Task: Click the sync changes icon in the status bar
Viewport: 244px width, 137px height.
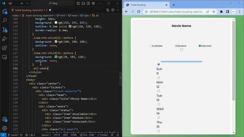Action: tap(21, 135)
